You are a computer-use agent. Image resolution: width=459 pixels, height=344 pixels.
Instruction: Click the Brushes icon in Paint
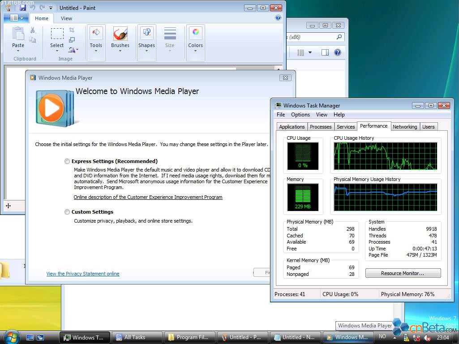(x=120, y=34)
